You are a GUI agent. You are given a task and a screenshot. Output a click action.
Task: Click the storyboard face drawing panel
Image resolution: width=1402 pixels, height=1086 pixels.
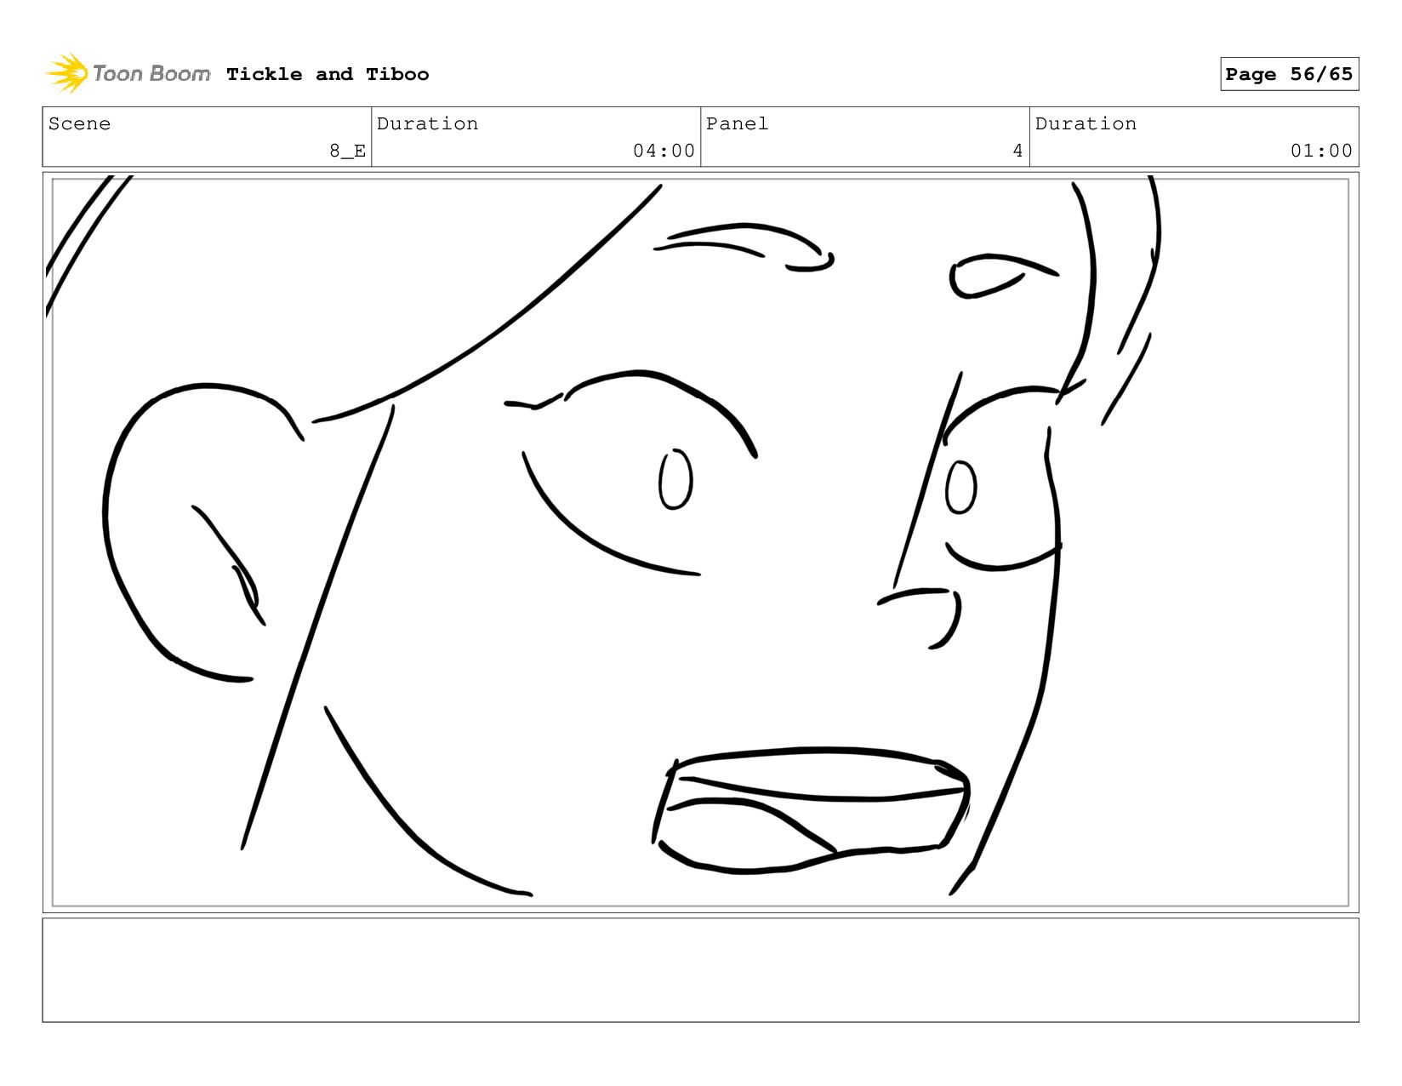[x=700, y=542]
